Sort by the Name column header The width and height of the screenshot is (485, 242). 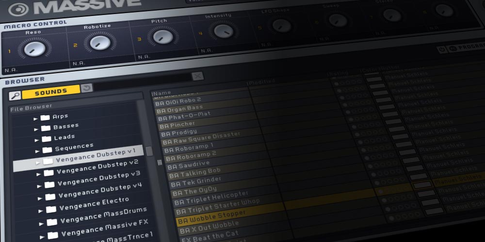pos(162,92)
